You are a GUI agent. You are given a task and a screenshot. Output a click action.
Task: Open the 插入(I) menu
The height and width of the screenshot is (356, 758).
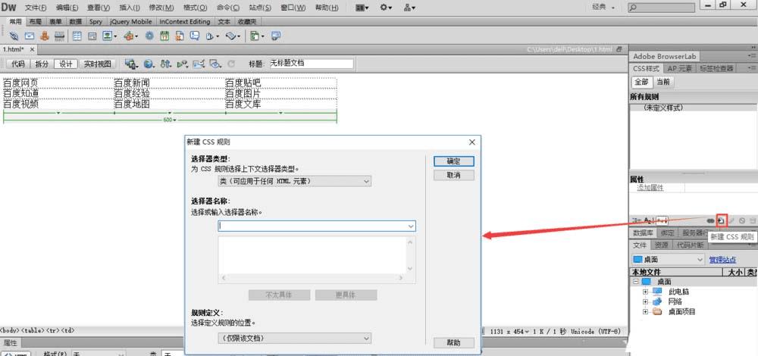[x=130, y=8]
